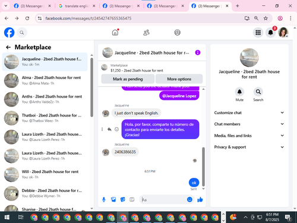The width and height of the screenshot is (297, 223).
Task: Open the Windows notification center icon
Action: pos(288,218)
